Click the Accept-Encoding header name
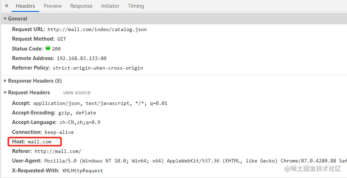347x178 pixels. tap(34, 113)
